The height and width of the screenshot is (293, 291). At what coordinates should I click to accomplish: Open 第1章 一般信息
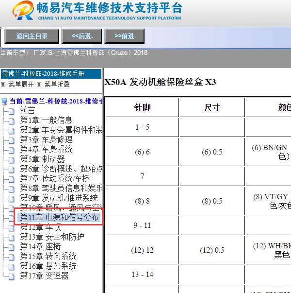click(46, 120)
